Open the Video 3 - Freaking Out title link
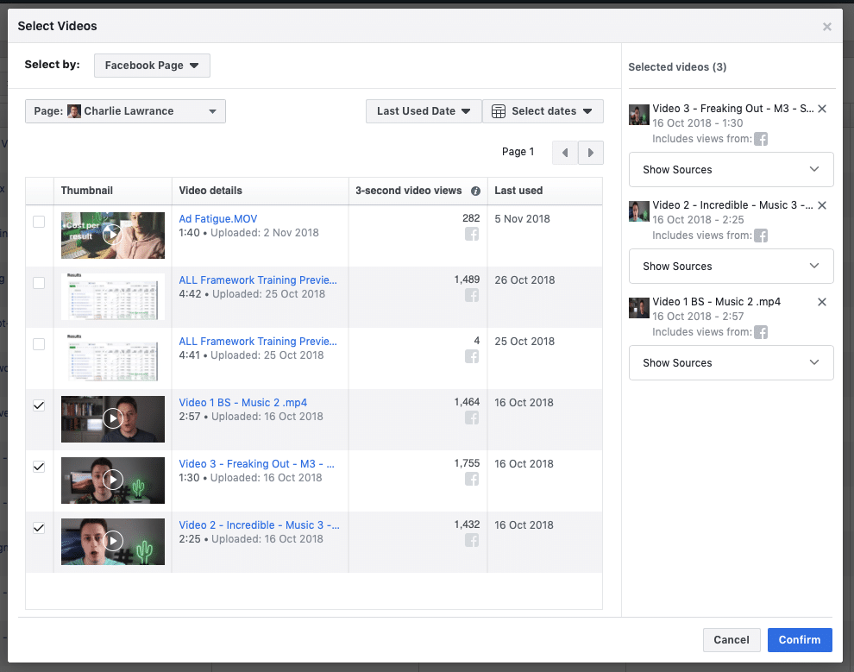This screenshot has width=854, height=672. coord(256,464)
